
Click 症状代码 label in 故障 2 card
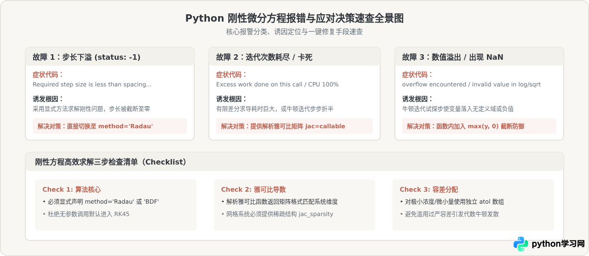tap(231, 74)
